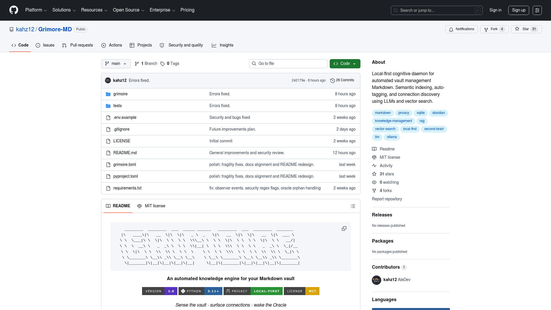Click the tag icon beside 0 Tags

pos(162,64)
